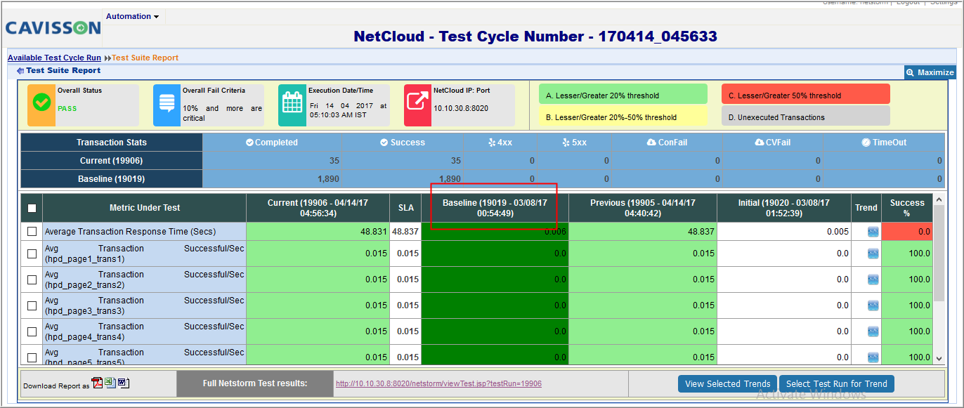Click the '48.831' current response time value
The image size is (964, 408).
pos(374,232)
